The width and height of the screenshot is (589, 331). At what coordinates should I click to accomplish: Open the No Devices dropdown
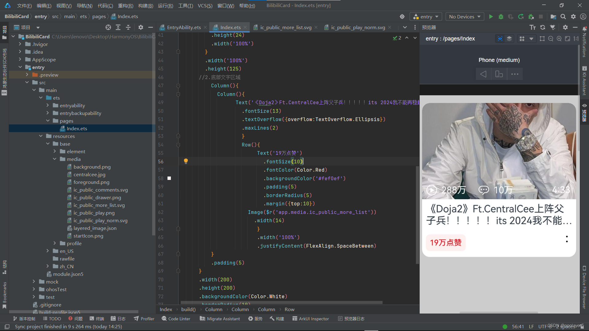(464, 17)
